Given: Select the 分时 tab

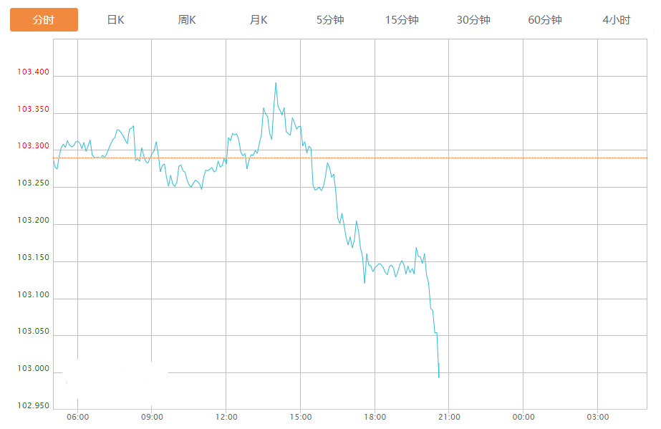Looking at the screenshot, I should pos(44,20).
